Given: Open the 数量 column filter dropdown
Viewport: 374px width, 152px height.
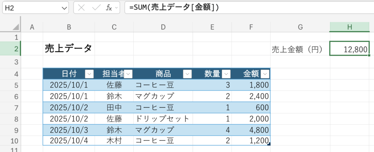Looking at the screenshot, I should click(x=226, y=74).
